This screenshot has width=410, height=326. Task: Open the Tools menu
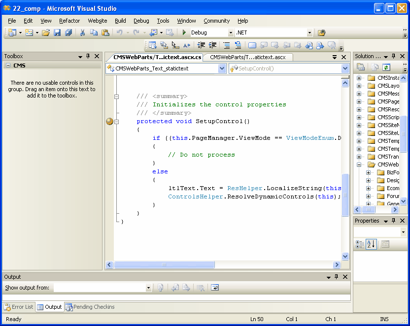pos(163,21)
